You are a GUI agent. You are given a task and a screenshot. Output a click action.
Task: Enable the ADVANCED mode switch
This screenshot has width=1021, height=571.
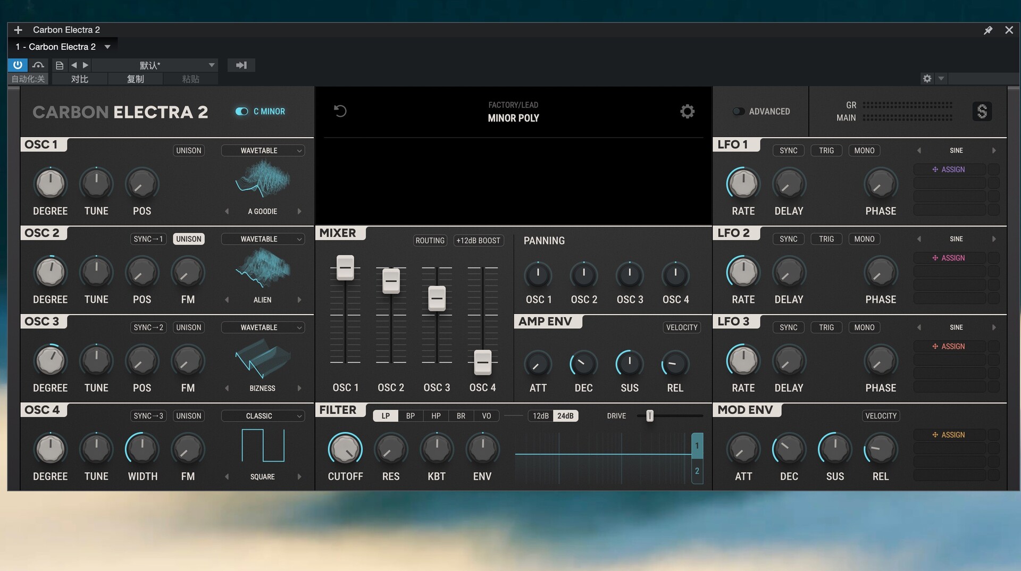pos(738,111)
